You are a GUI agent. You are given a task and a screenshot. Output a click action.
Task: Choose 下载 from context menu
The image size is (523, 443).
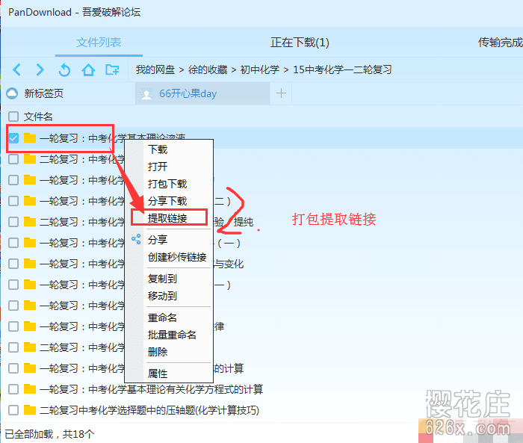(x=158, y=149)
